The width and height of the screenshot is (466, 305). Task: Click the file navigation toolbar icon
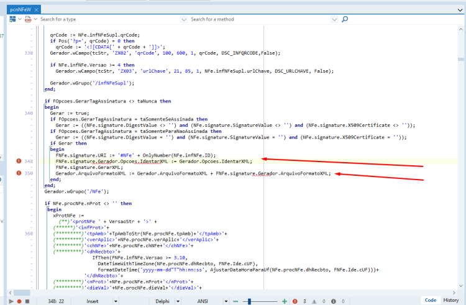pyautogui.click(x=28, y=19)
